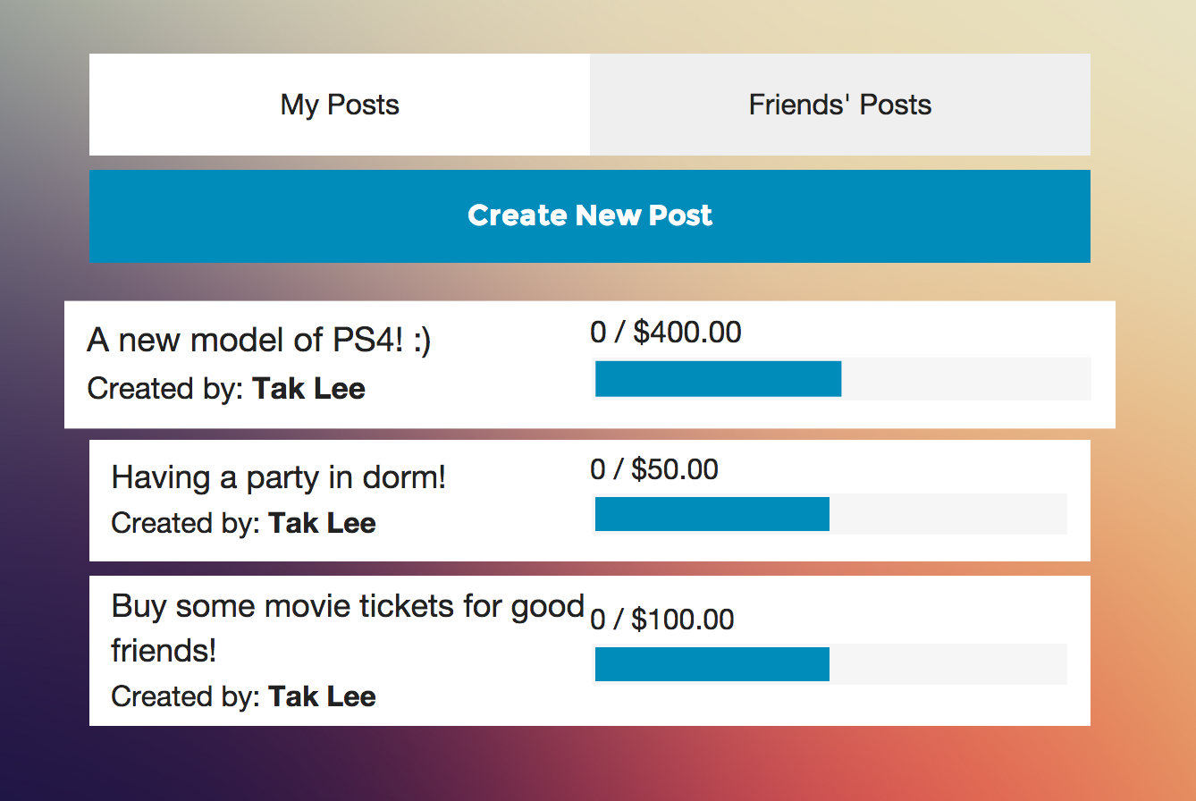Viewport: 1196px width, 801px height.
Task: Click the blue filled part of the $100.00 progress bar
Action: (x=712, y=664)
